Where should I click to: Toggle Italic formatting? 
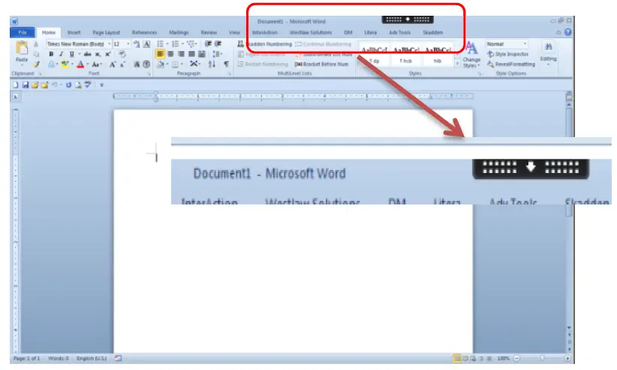click(61, 54)
